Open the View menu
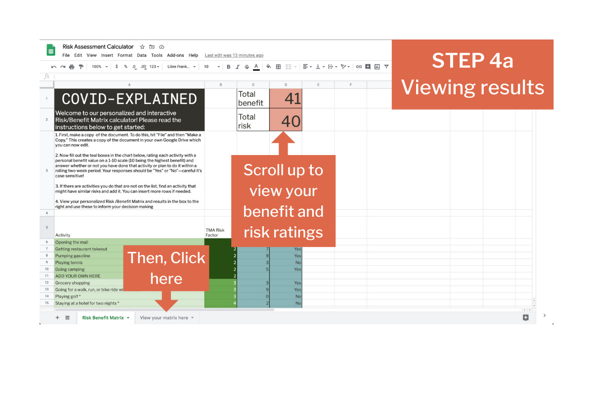Screen dimensions: 593x395 [x=91, y=55]
